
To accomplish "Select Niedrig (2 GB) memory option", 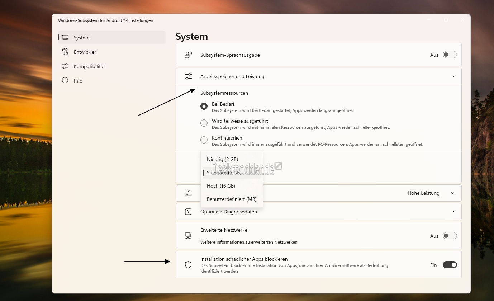I will [x=222, y=159].
